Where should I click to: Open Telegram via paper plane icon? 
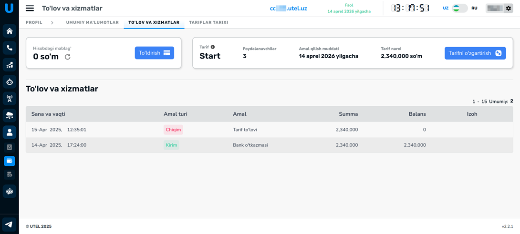coord(9,224)
